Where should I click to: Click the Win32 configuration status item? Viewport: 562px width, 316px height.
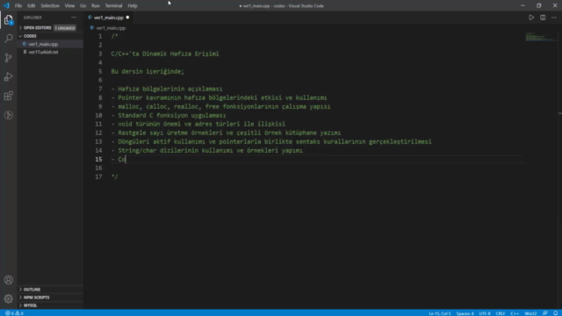(x=530, y=313)
